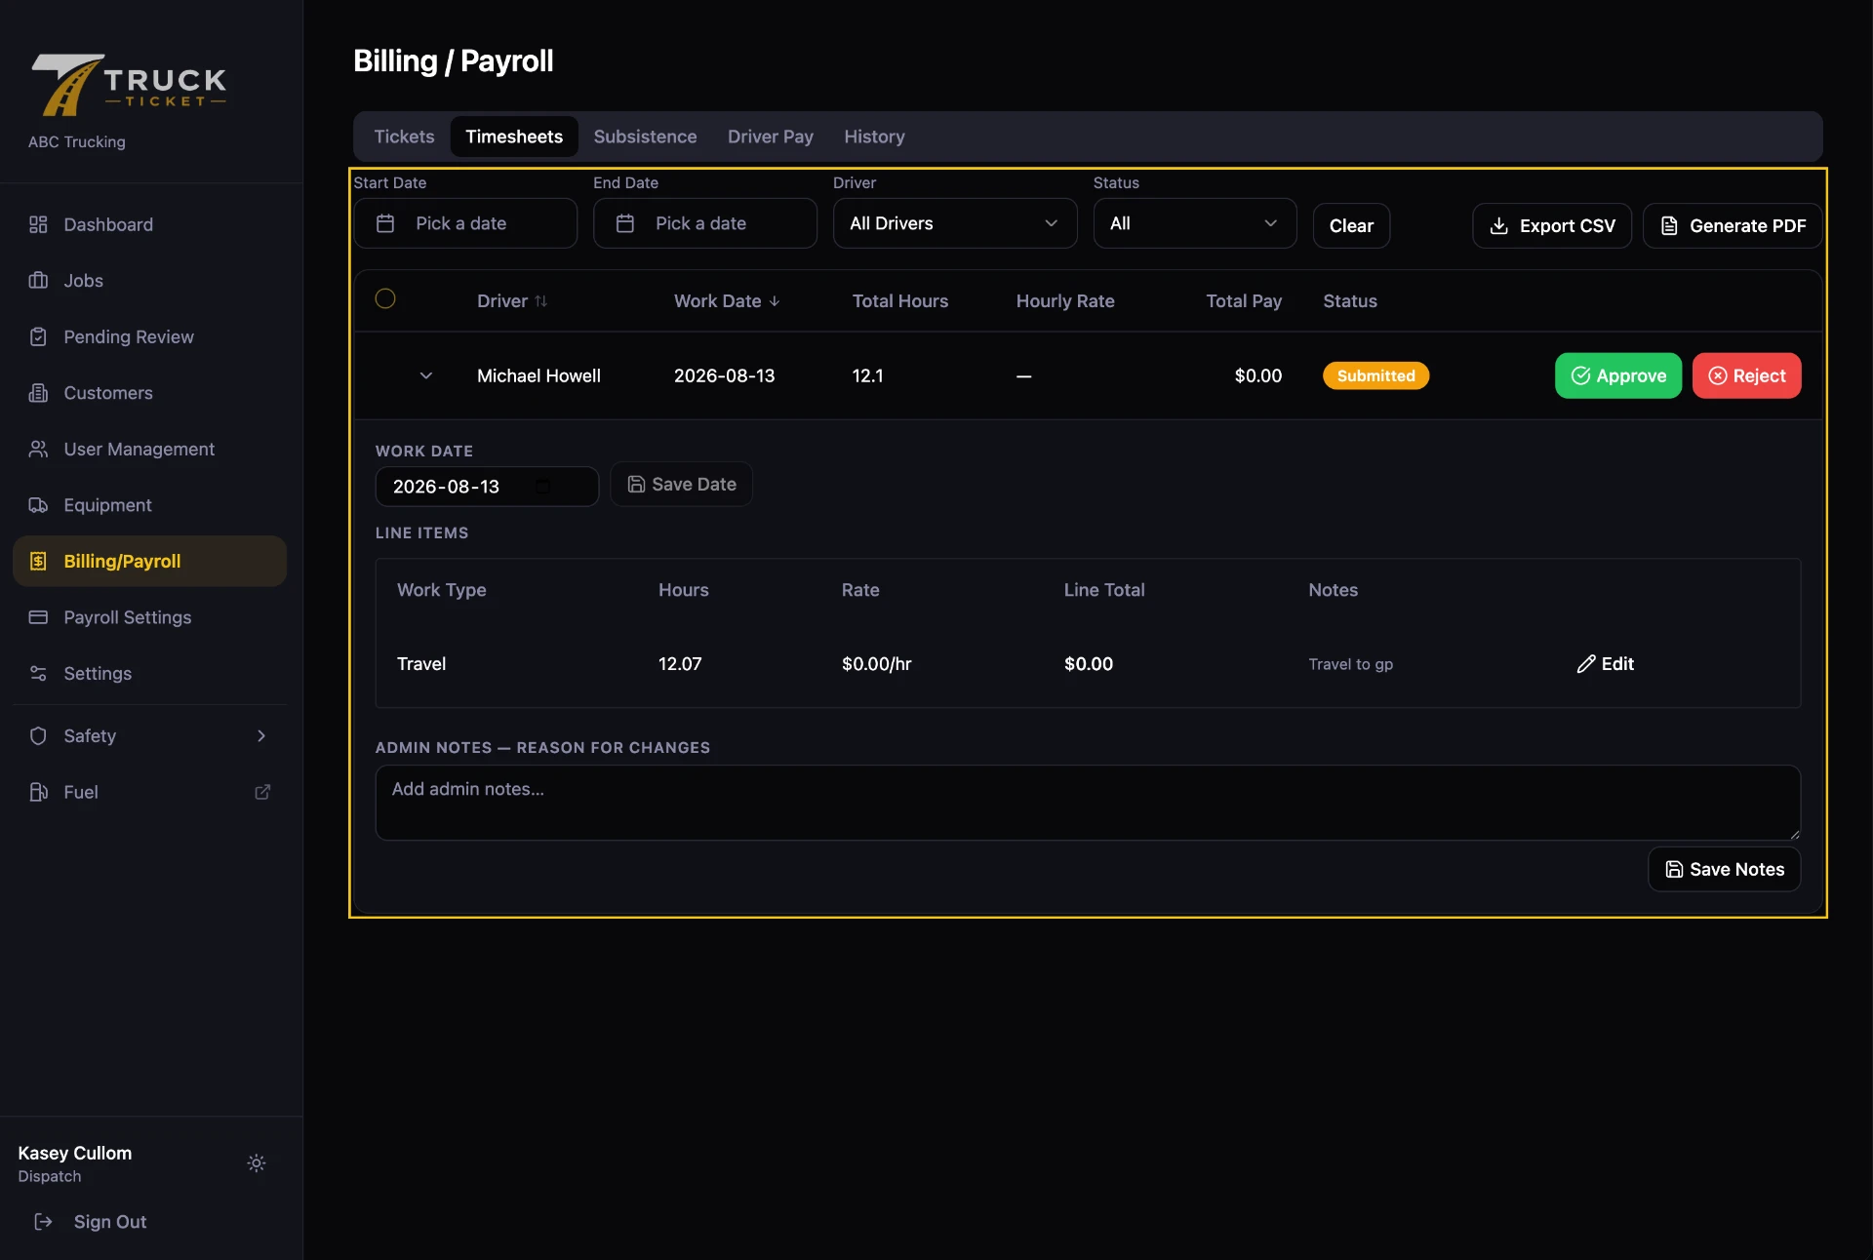Expand the Safety submenu chevron
1873x1260 pixels.
click(x=261, y=735)
